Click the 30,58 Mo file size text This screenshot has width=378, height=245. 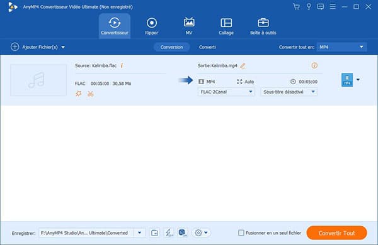pyautogui.click(x=122, y=84)
